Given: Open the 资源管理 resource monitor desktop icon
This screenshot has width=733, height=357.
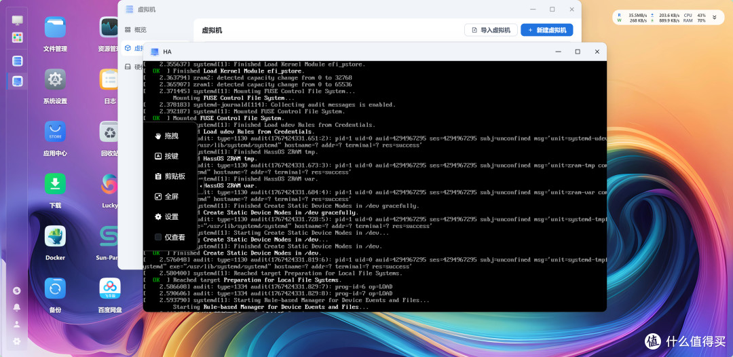Looking at the screenshot, I should point(110,27).
